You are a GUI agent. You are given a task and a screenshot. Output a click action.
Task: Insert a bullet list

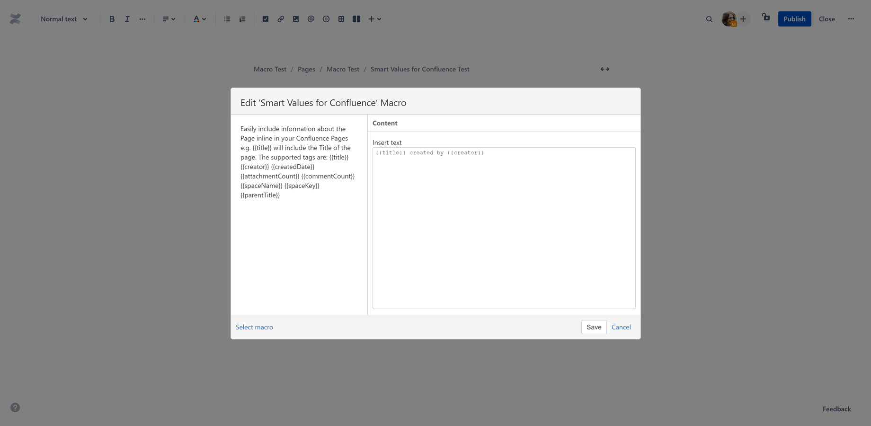click(x=227, y=19)
